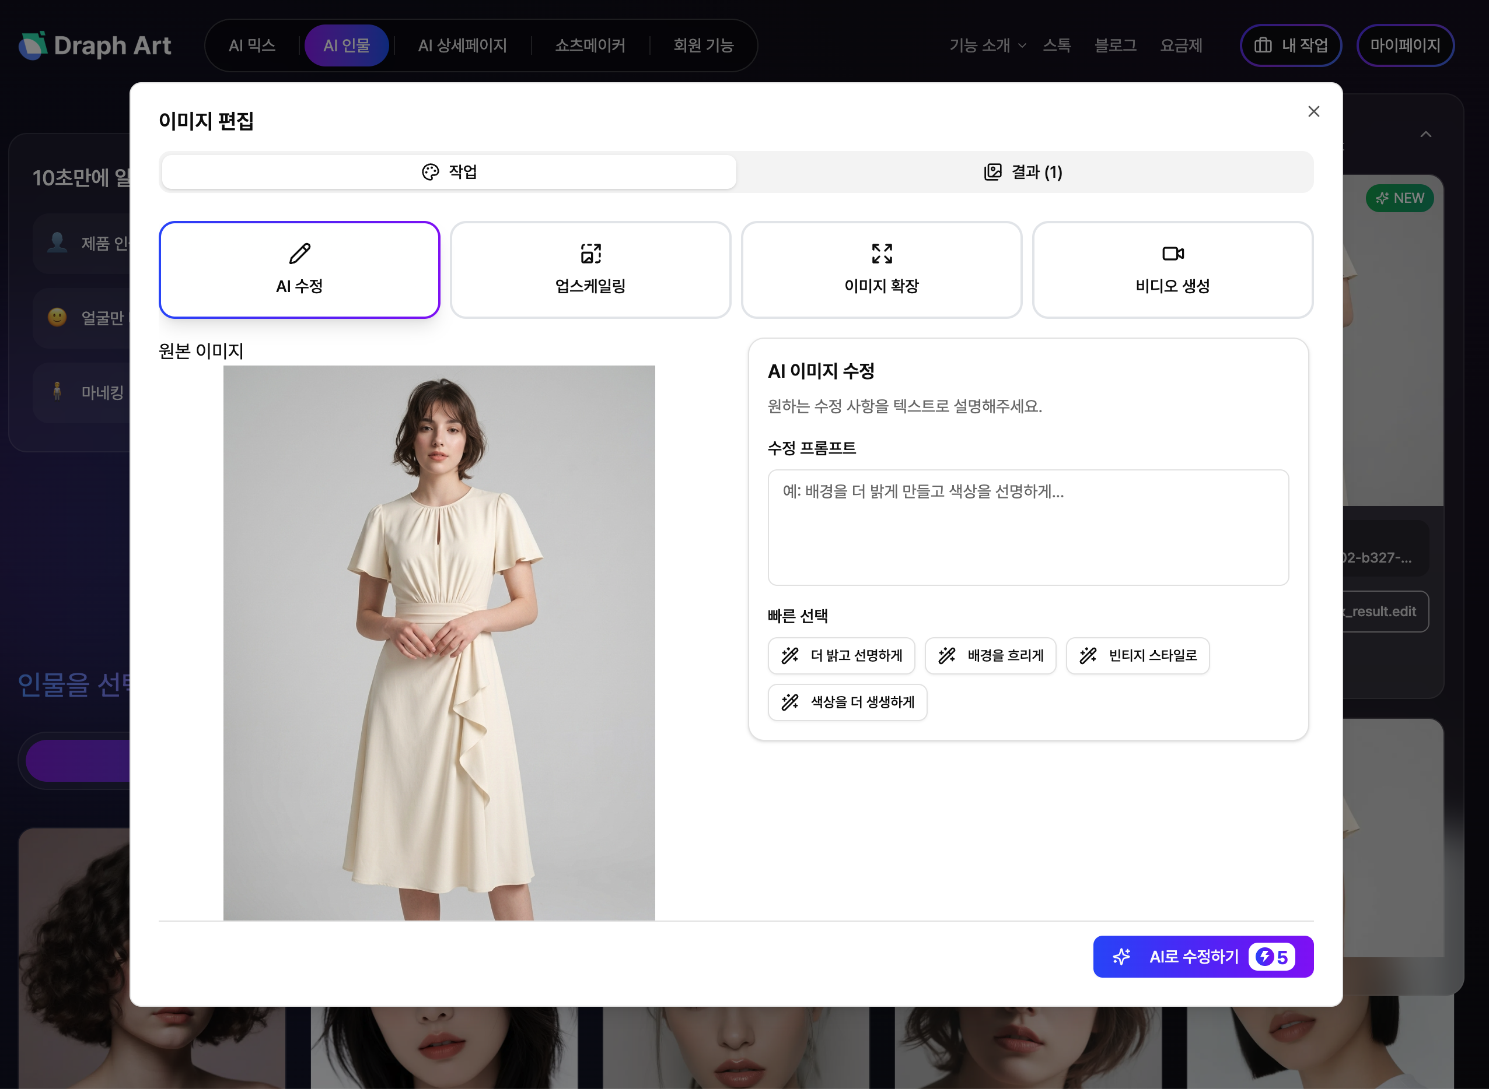Apply quick preset 더 밝고 선명하게
This screenshot has height=1089, width=1489.
click(x=841, y=655)
